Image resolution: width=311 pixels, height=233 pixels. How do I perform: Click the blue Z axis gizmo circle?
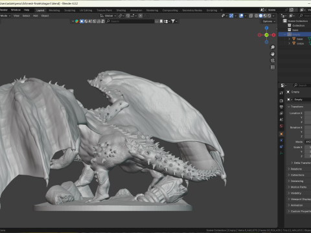click(266, 28)
